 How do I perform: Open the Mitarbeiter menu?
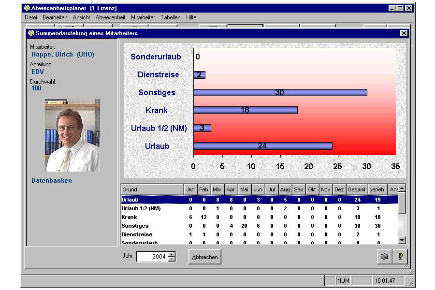143,17
